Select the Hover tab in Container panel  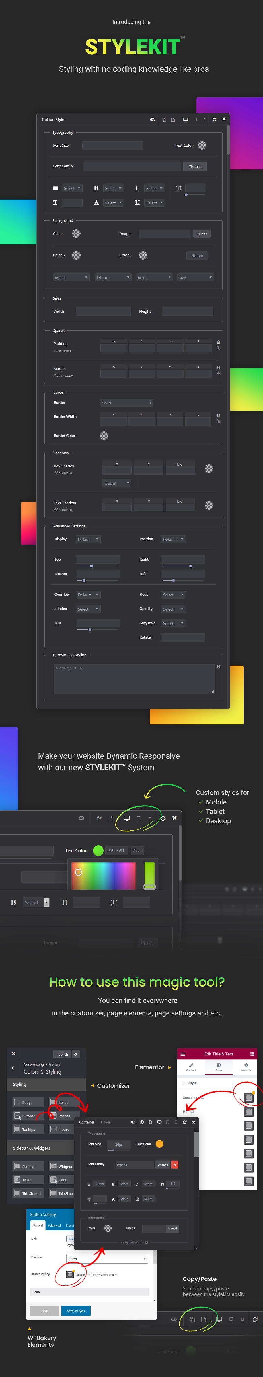click(x=105, y=1122)
